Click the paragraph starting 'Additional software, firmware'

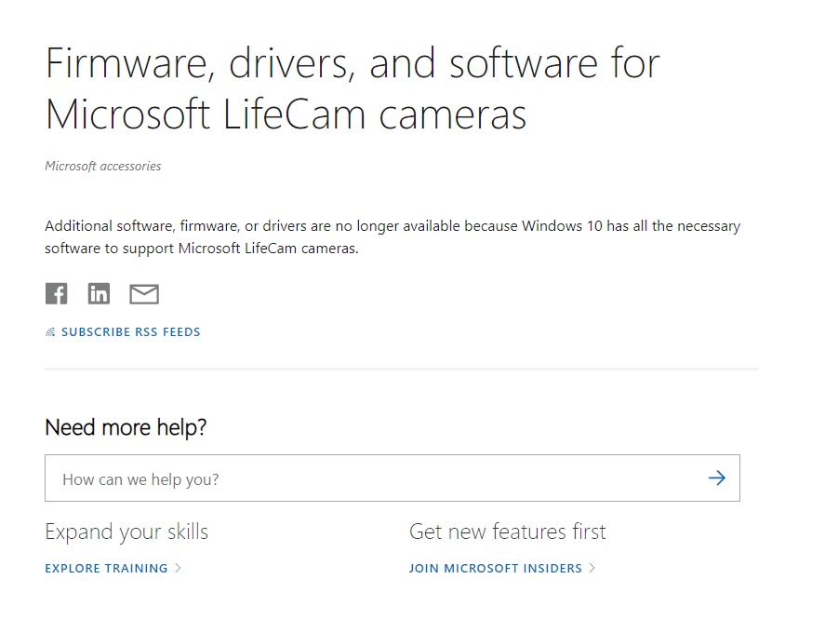(393, 237)
